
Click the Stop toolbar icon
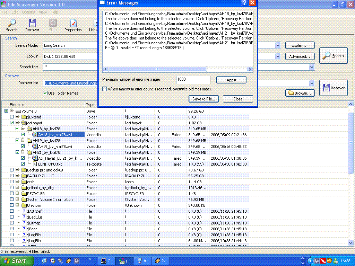coord(53,23)
